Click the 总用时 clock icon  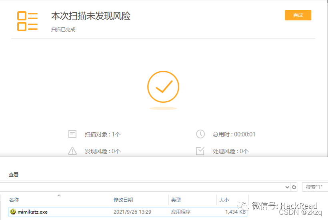[x=200, y=134]
